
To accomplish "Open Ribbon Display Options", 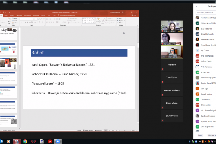I will pyautogui.click(x=123, y=12).
